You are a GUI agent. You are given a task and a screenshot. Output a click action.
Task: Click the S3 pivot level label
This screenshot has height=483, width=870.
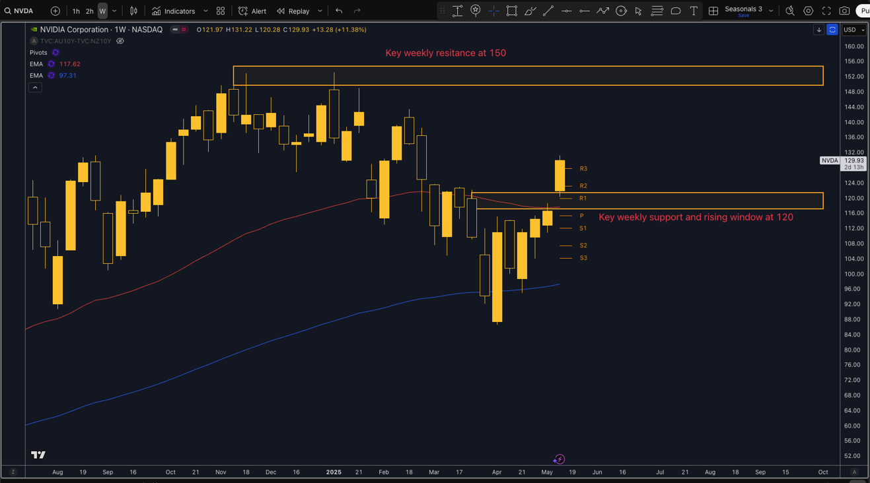pyautogui.click(x=583, y=258)
